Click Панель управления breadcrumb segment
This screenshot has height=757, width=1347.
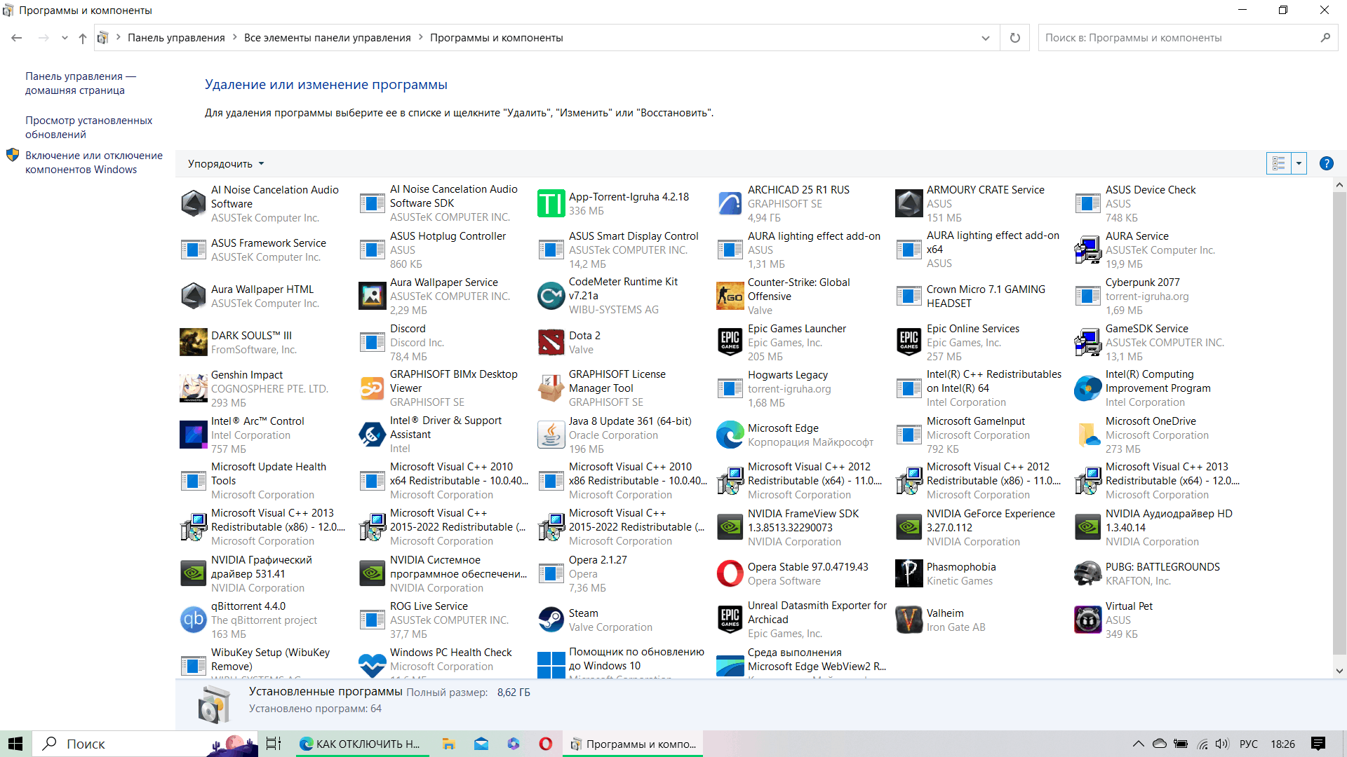coord(176,38)
